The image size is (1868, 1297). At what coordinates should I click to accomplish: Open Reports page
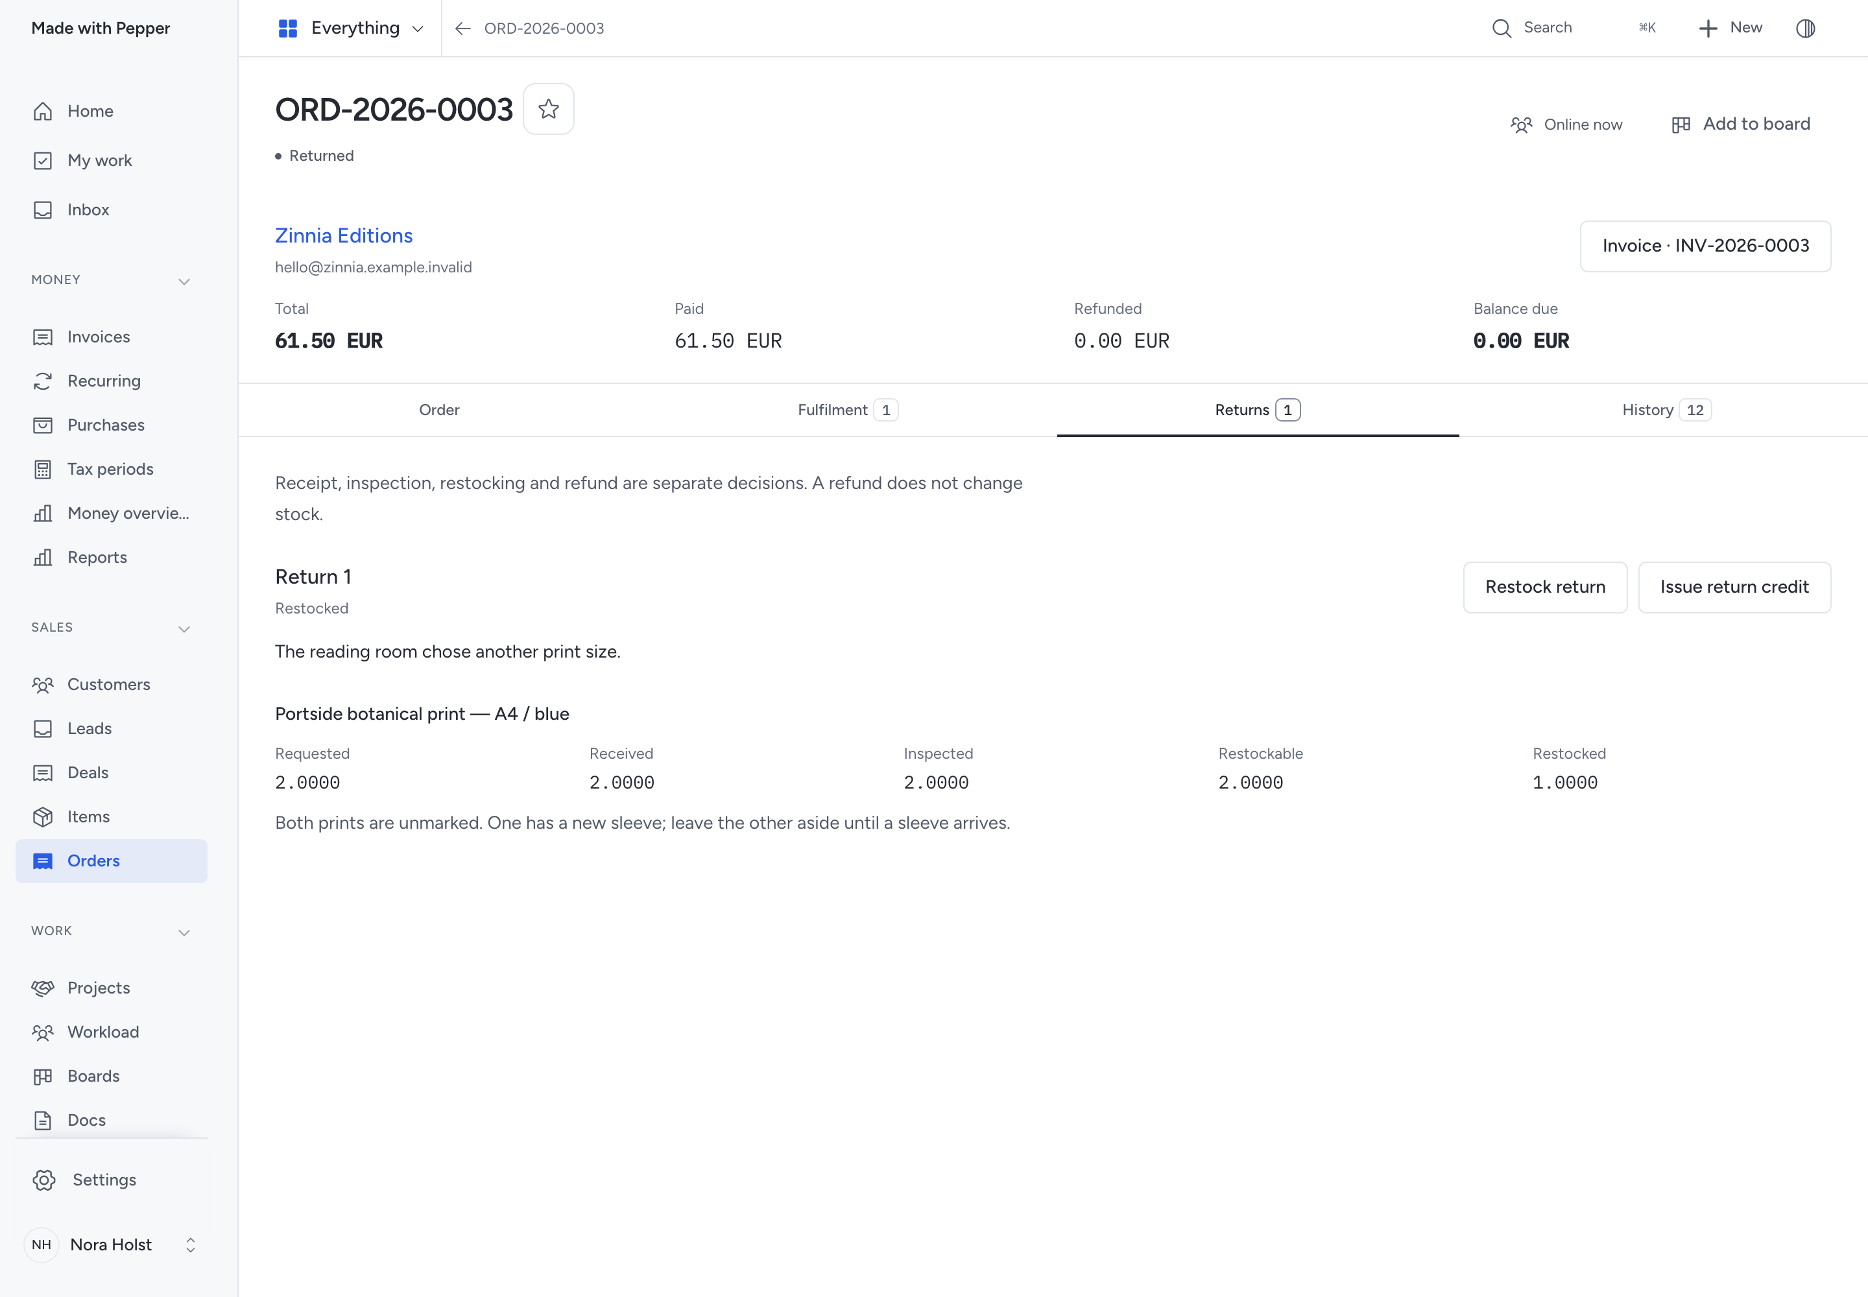(x=112, y=558)
